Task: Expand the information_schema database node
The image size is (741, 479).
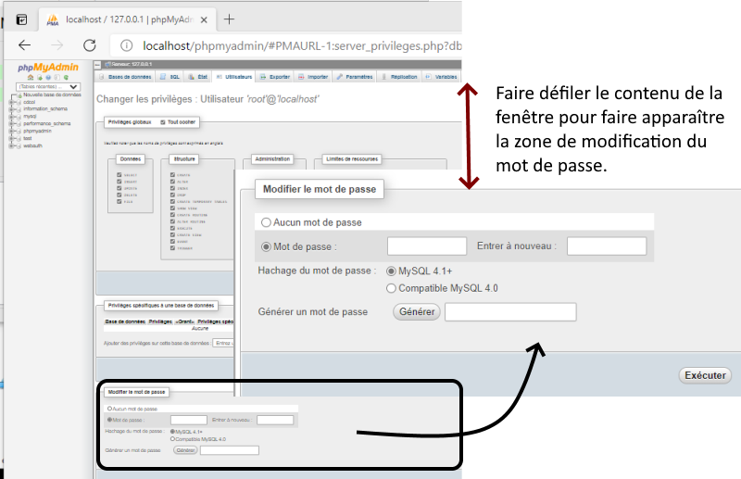Action: pyautogui.click(x=11, y=109)
